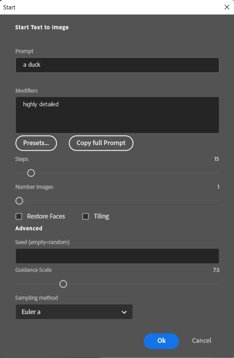The width and height of the screenshot is (234, 358).
Task: Confirm with the blue Ok button
Action: (x=161, y=341)
